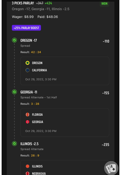Click the Georgia -11 pick heading

29,92
